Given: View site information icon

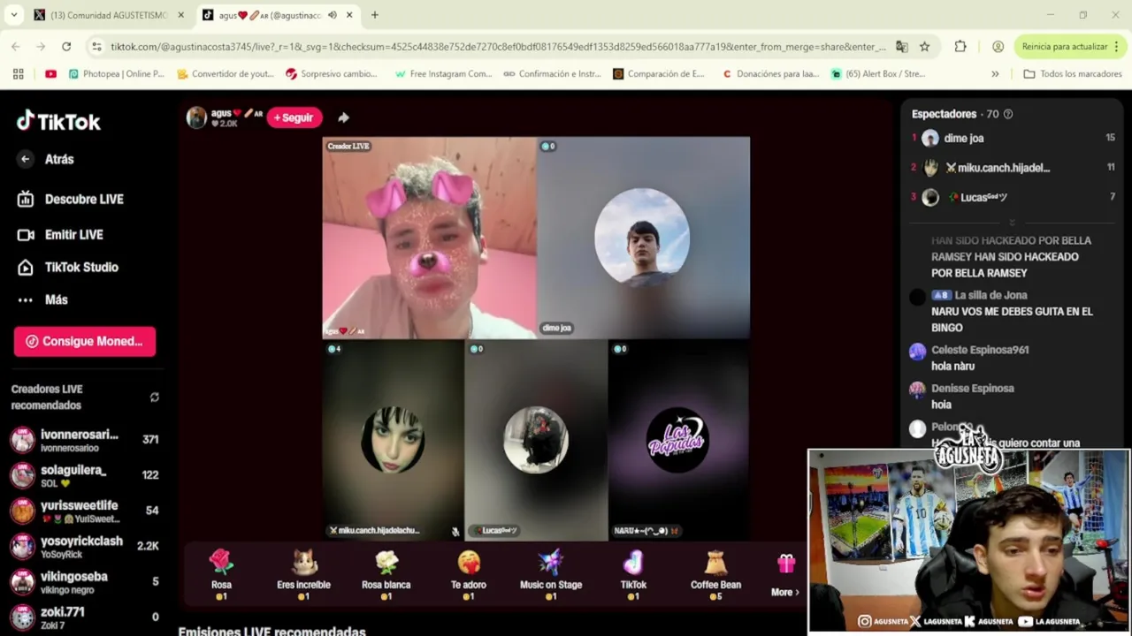Looking at the screenshot, I should 96,46.
